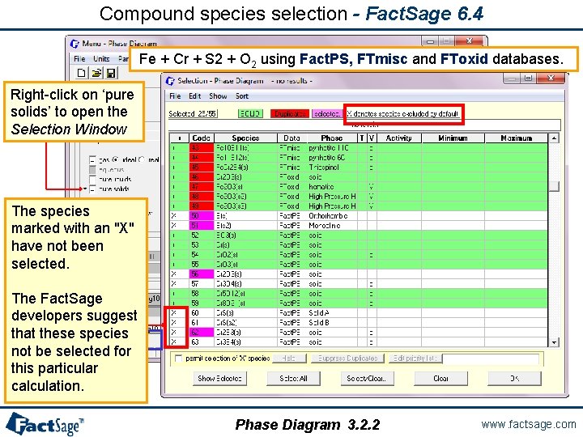Screen dimensions: 583x437
Task: Click the species table scrollbar thumb
Action: pyautogui.click(x=554, y=186)
